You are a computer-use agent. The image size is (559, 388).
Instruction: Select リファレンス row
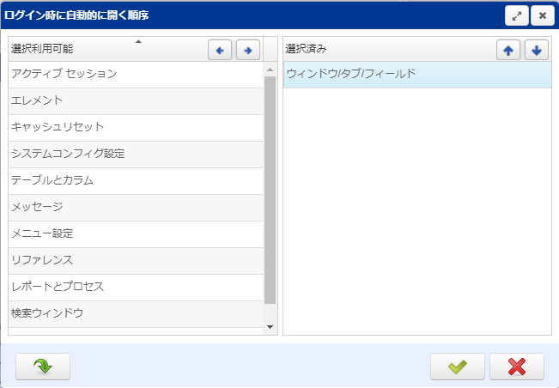click(136, 261)
